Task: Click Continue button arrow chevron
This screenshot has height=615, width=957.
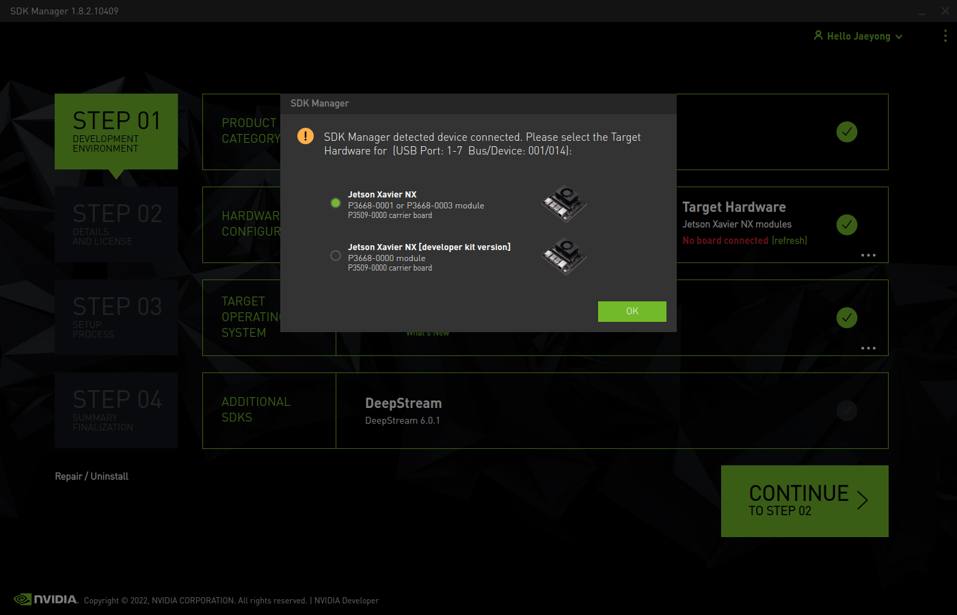Action: pos(863,500)
